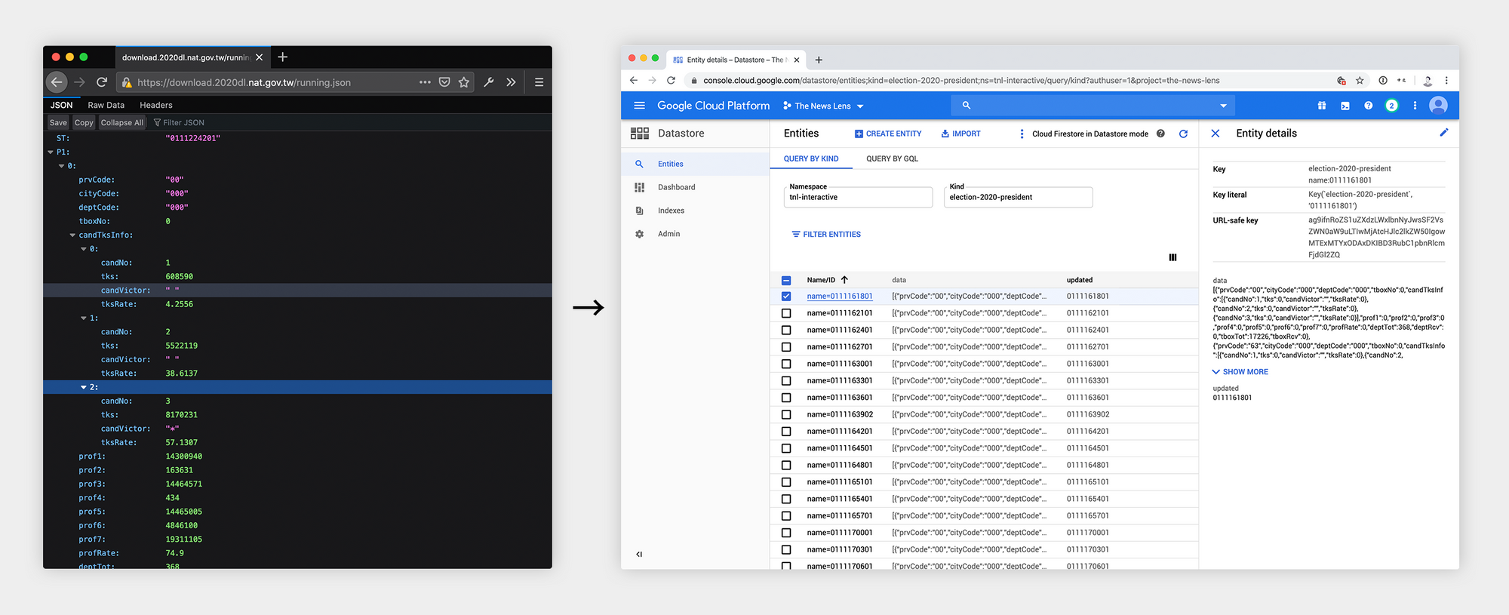Click Collapse All in JSON viewer
1509x615 pixels.
(121, 122)
